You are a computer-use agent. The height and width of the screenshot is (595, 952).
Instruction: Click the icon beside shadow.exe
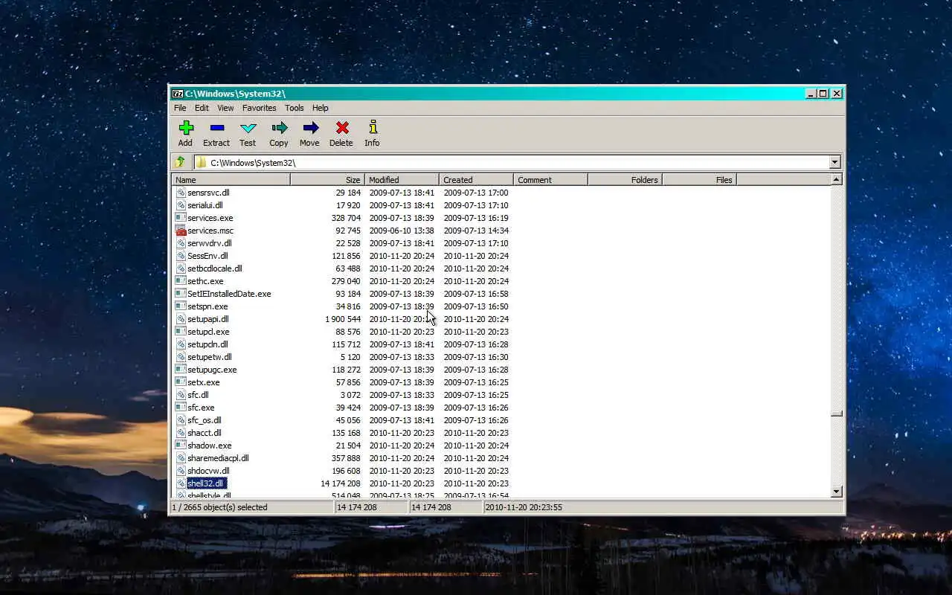point(180,446)
